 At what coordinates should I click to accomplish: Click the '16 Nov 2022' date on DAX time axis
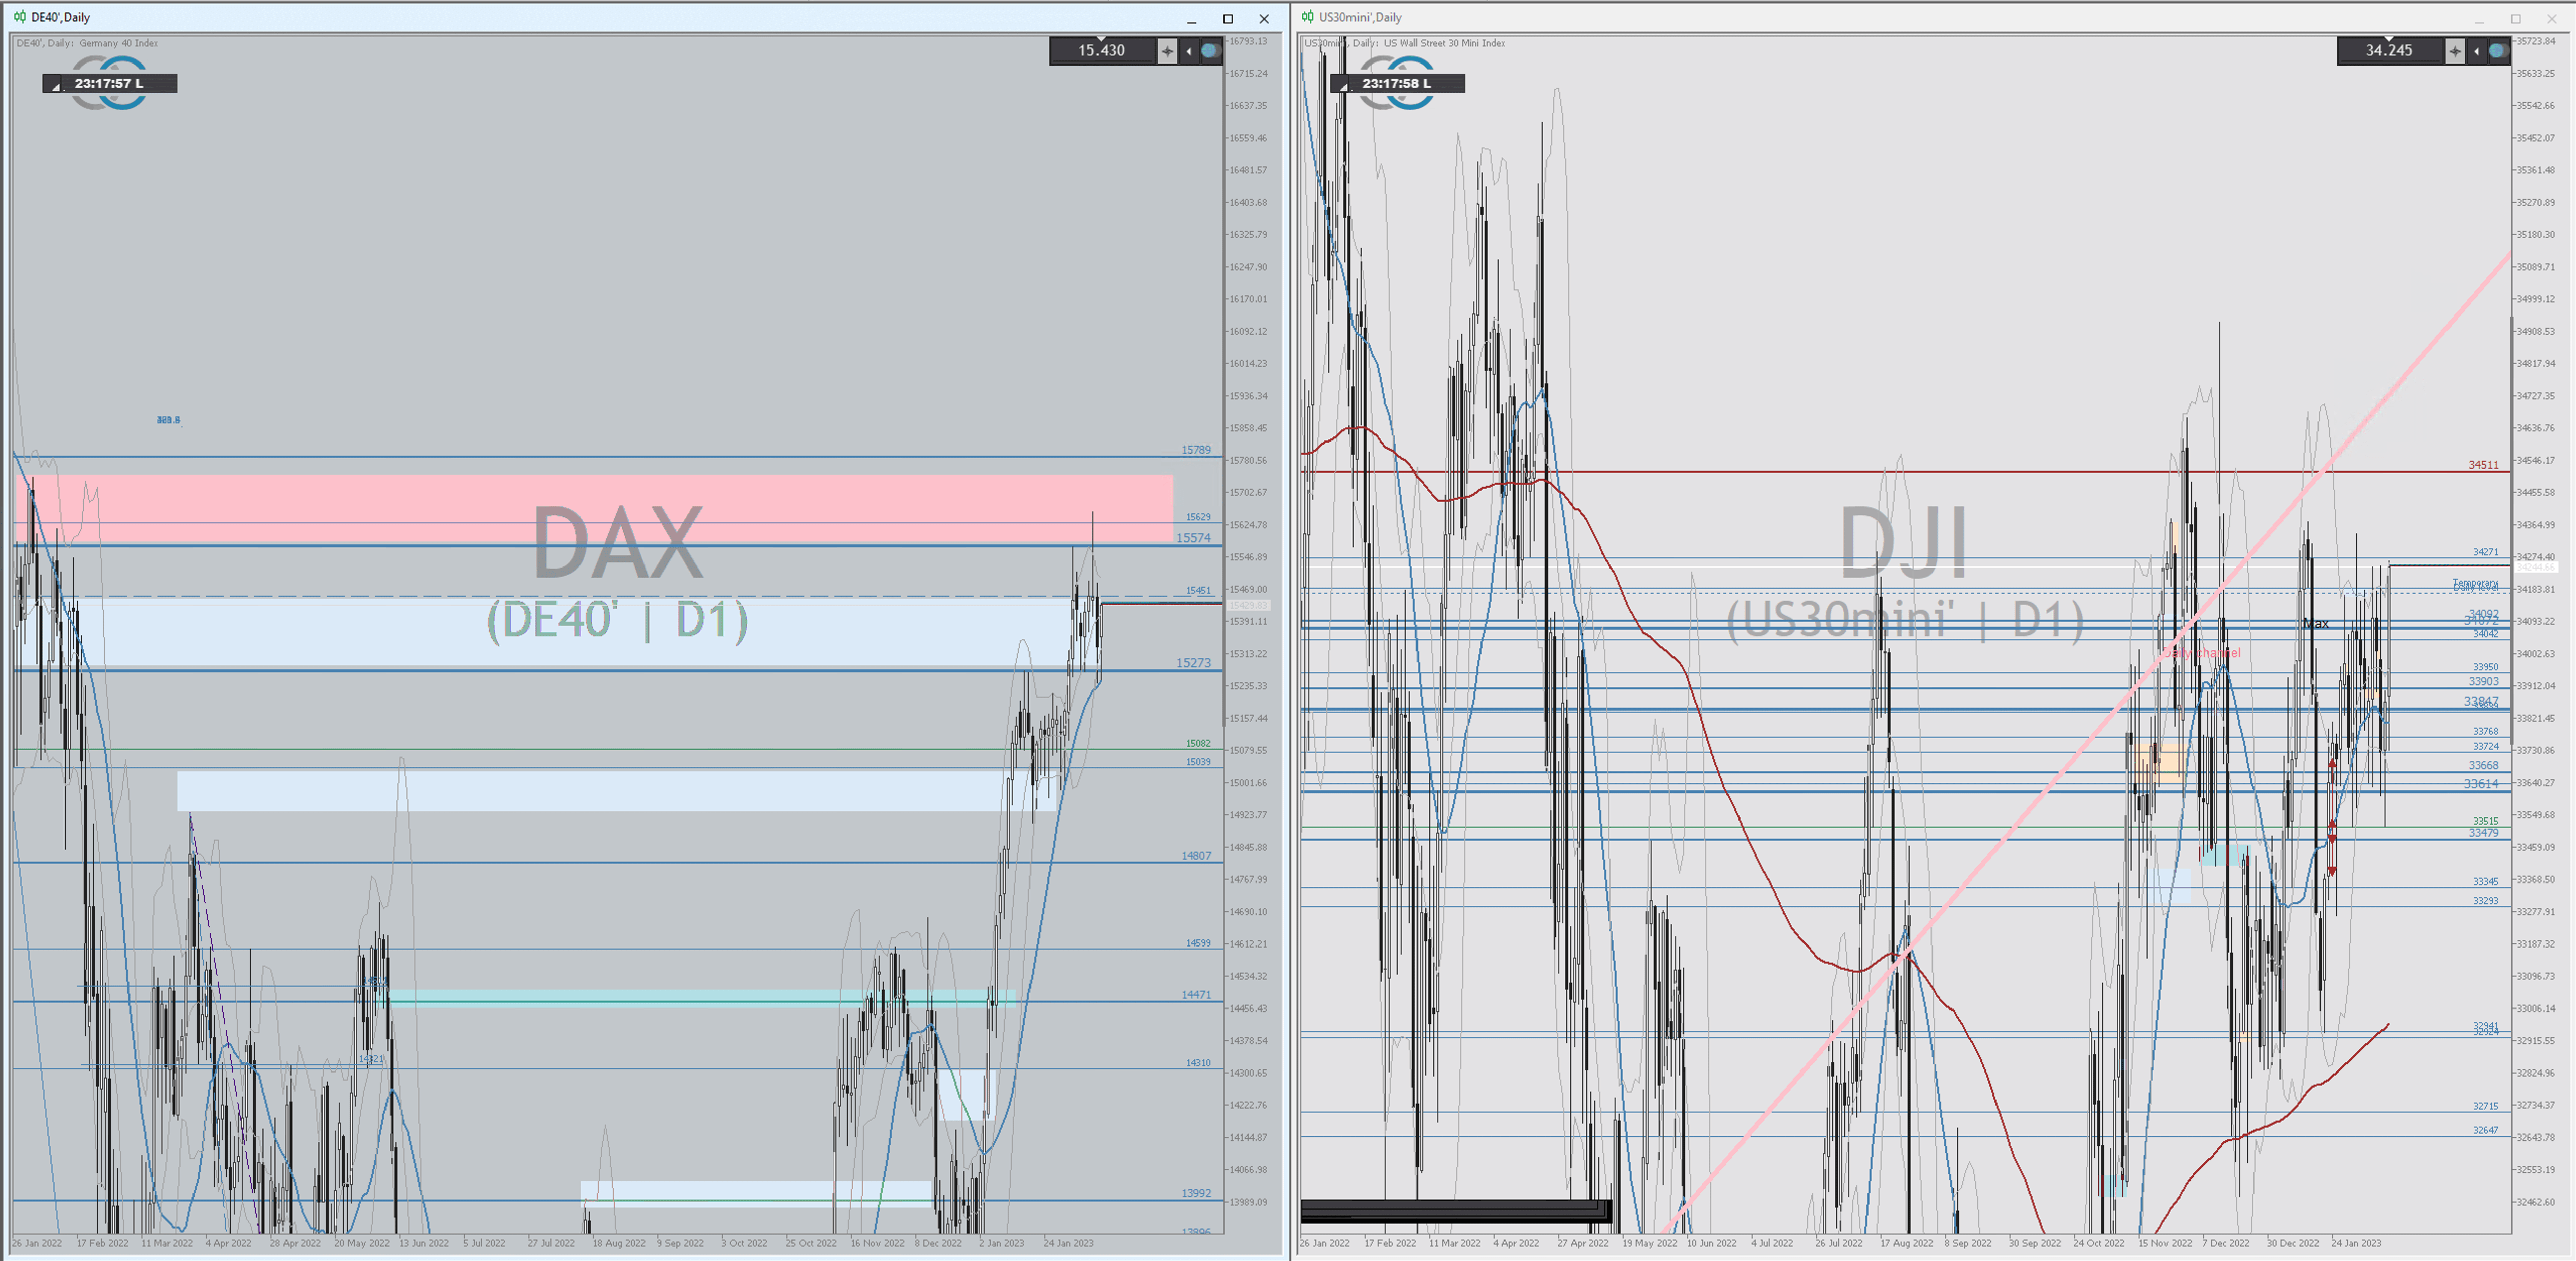[877, 1243]
